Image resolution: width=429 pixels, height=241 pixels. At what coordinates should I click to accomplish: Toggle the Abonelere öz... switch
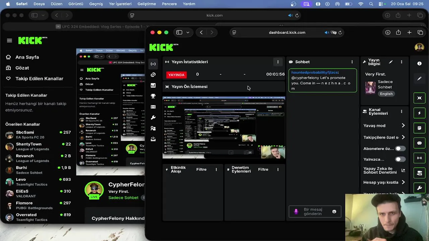(400, 149)
